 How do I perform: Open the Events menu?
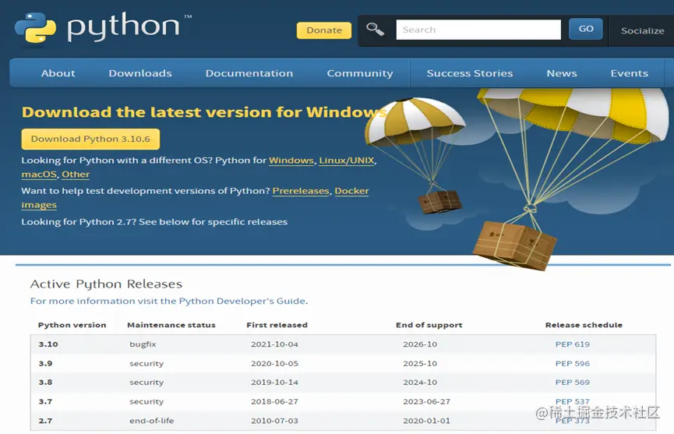click(x=630, y=73)
